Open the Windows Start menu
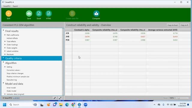The height and width of the screenshot is (108, 192). (4, 105)
